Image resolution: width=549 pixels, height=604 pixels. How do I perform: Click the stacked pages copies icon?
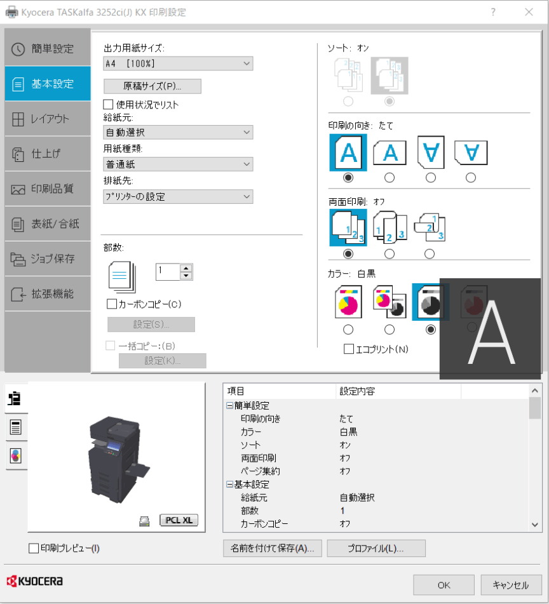point(123,276)
